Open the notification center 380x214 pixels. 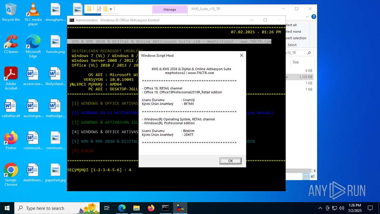370,208
